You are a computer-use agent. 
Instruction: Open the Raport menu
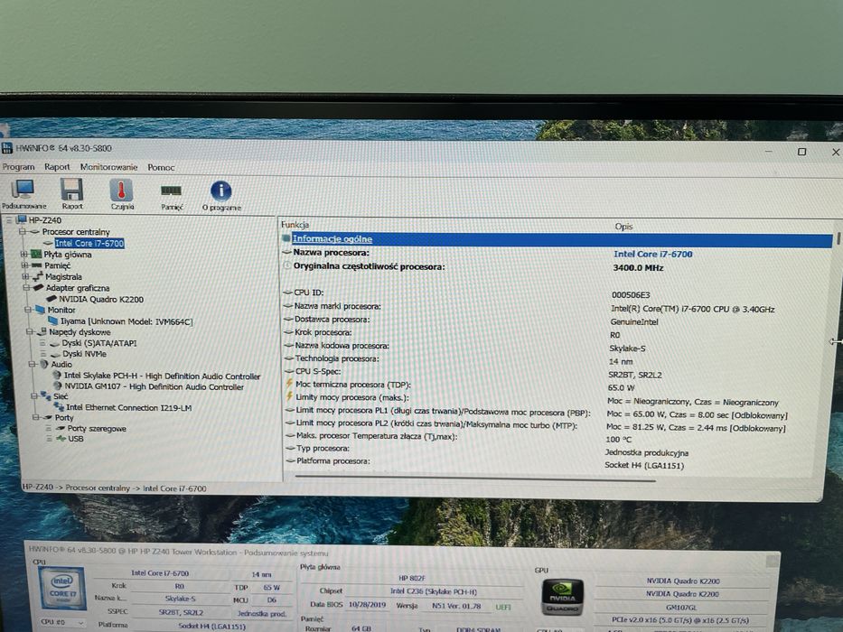coord(57,167)
